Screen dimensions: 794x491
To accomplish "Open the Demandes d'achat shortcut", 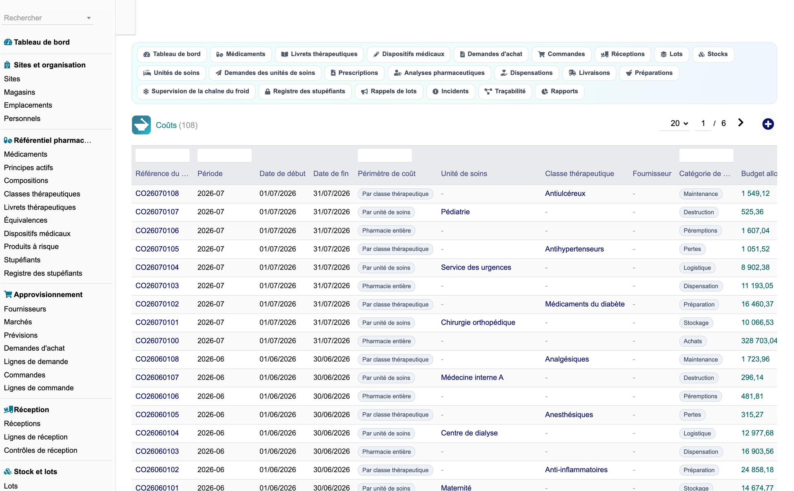I will [x=491, y=54].
